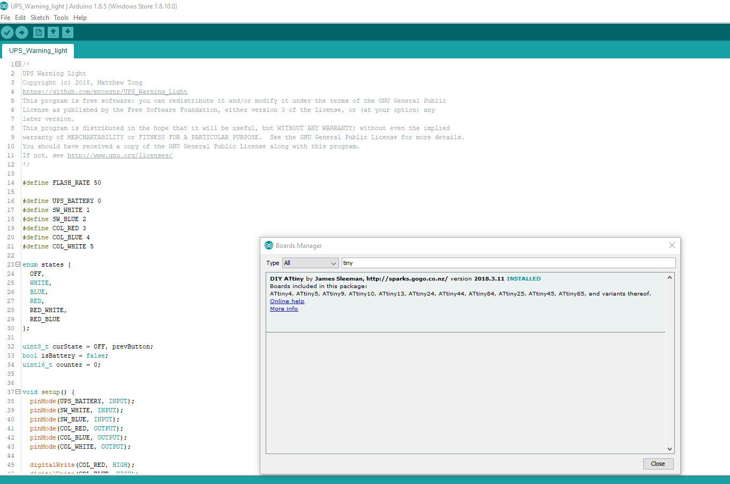The height and width of the screenshot is (484, 730).
Task: Open the github.com UPS_Warning_Light link
Action: pyautogui.click(x=105, y=92)
